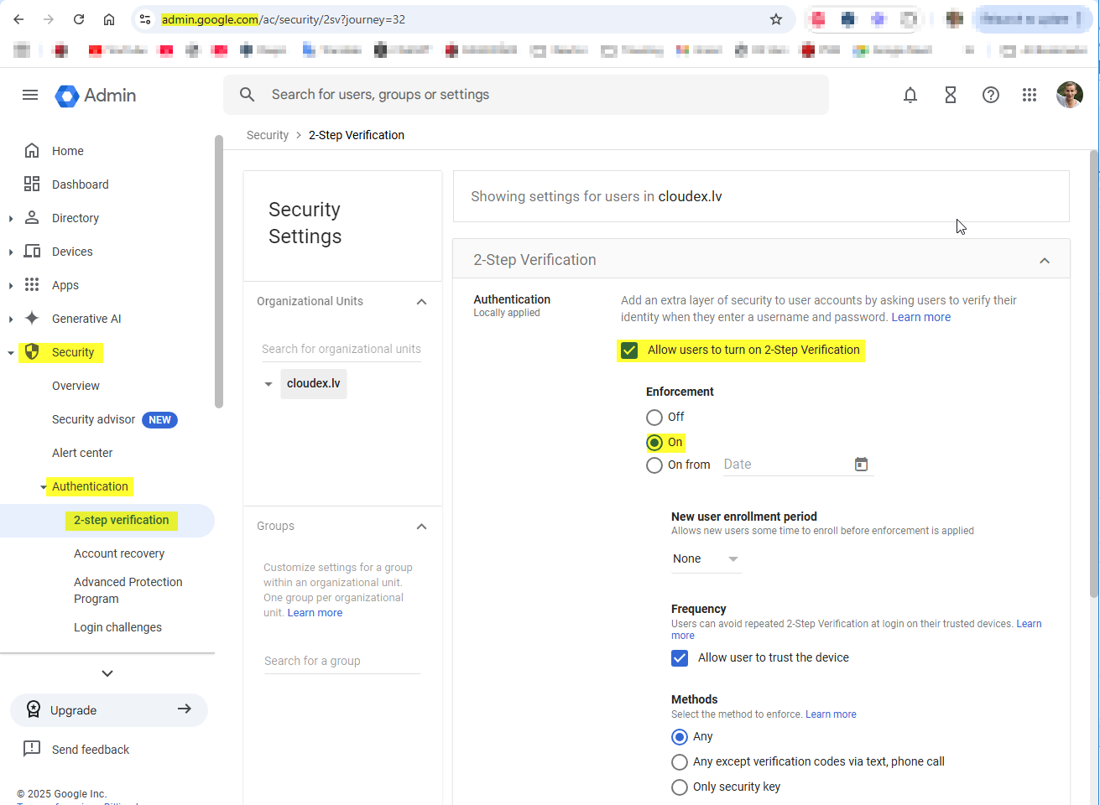The width and height of the screenshot is (1100, 805).
Task: Click the Security shield icon
Action: (32, 352)
